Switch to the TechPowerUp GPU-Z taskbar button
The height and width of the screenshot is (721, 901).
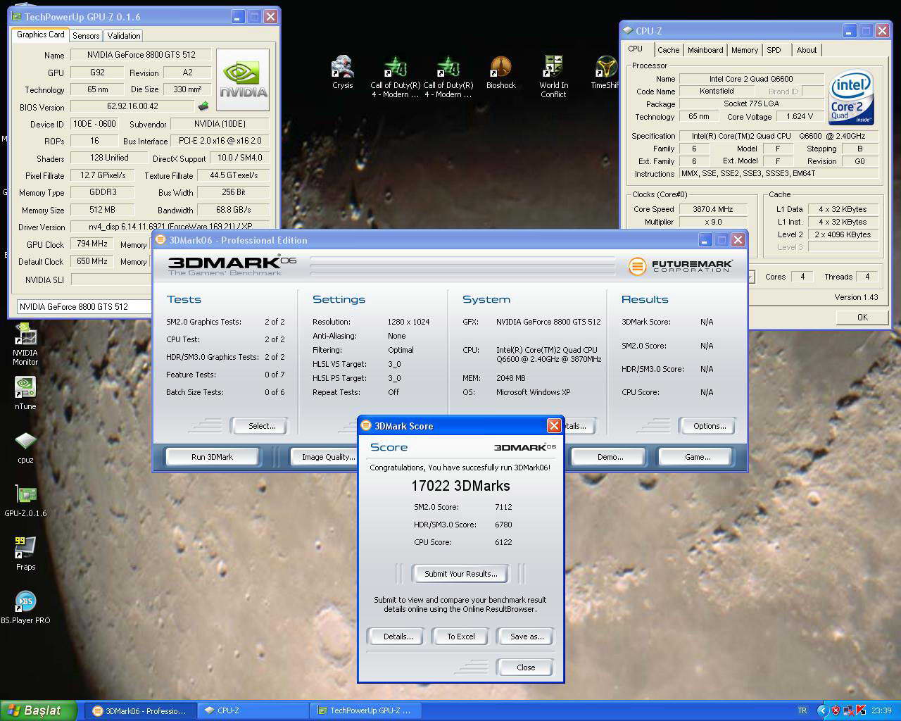[366, 710]
